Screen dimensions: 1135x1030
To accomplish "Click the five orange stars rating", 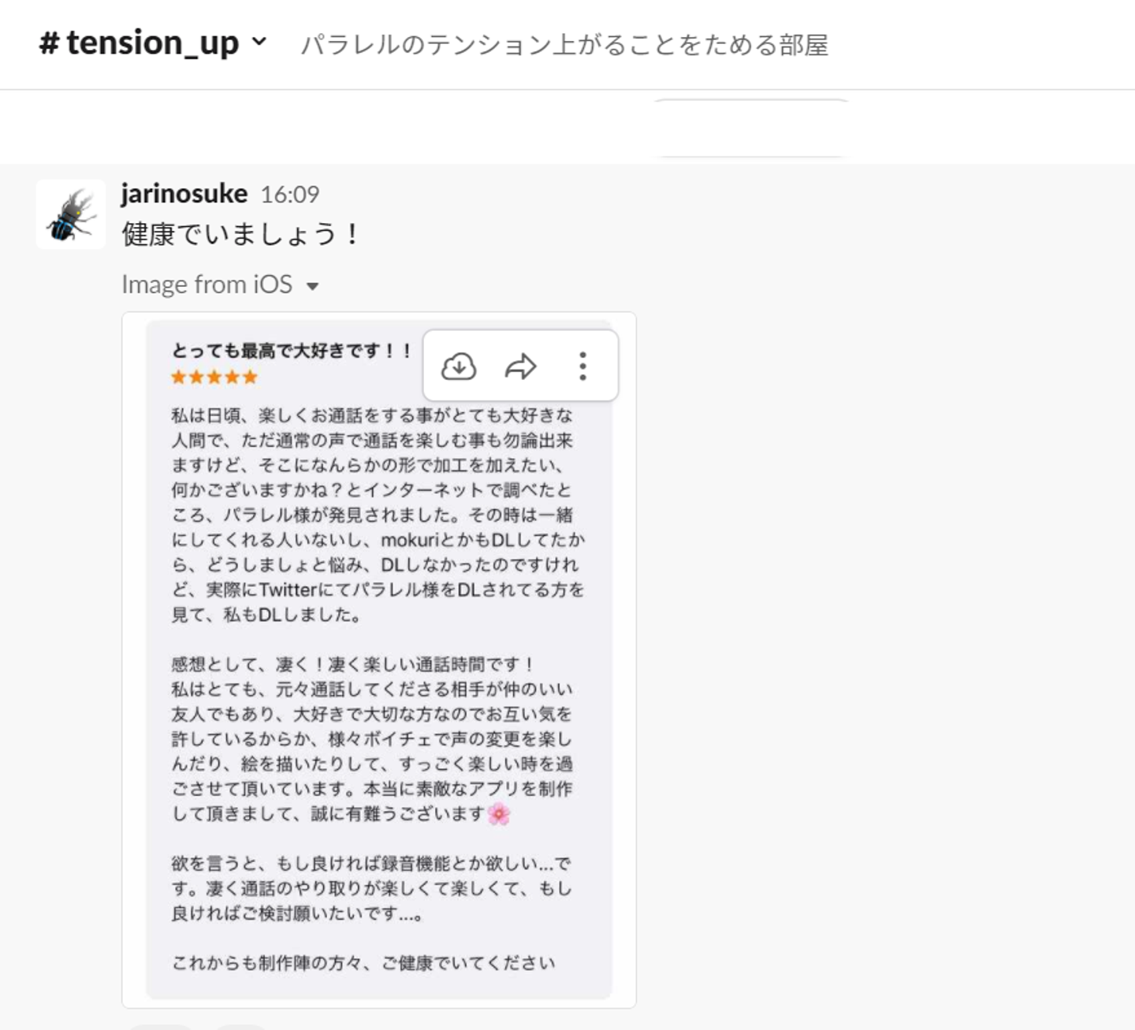I will [214, 377].
